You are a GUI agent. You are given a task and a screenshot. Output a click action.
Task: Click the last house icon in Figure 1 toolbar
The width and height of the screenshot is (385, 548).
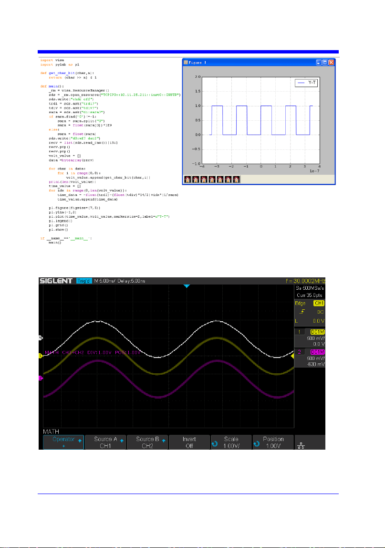pyautogui.click(x=236, y=179)
